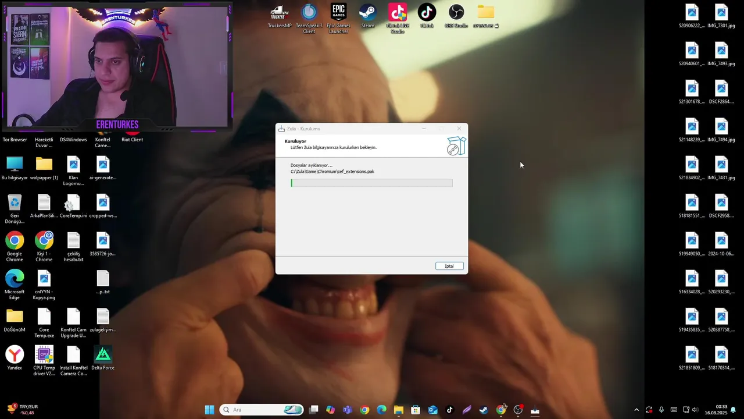The image size is (744, 419).
Task: Select the cropped-ws image file
Action: [103, 205]
